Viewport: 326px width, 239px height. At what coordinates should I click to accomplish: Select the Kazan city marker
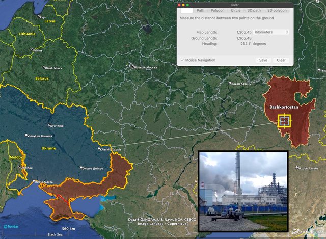click(x=230, y=83)
